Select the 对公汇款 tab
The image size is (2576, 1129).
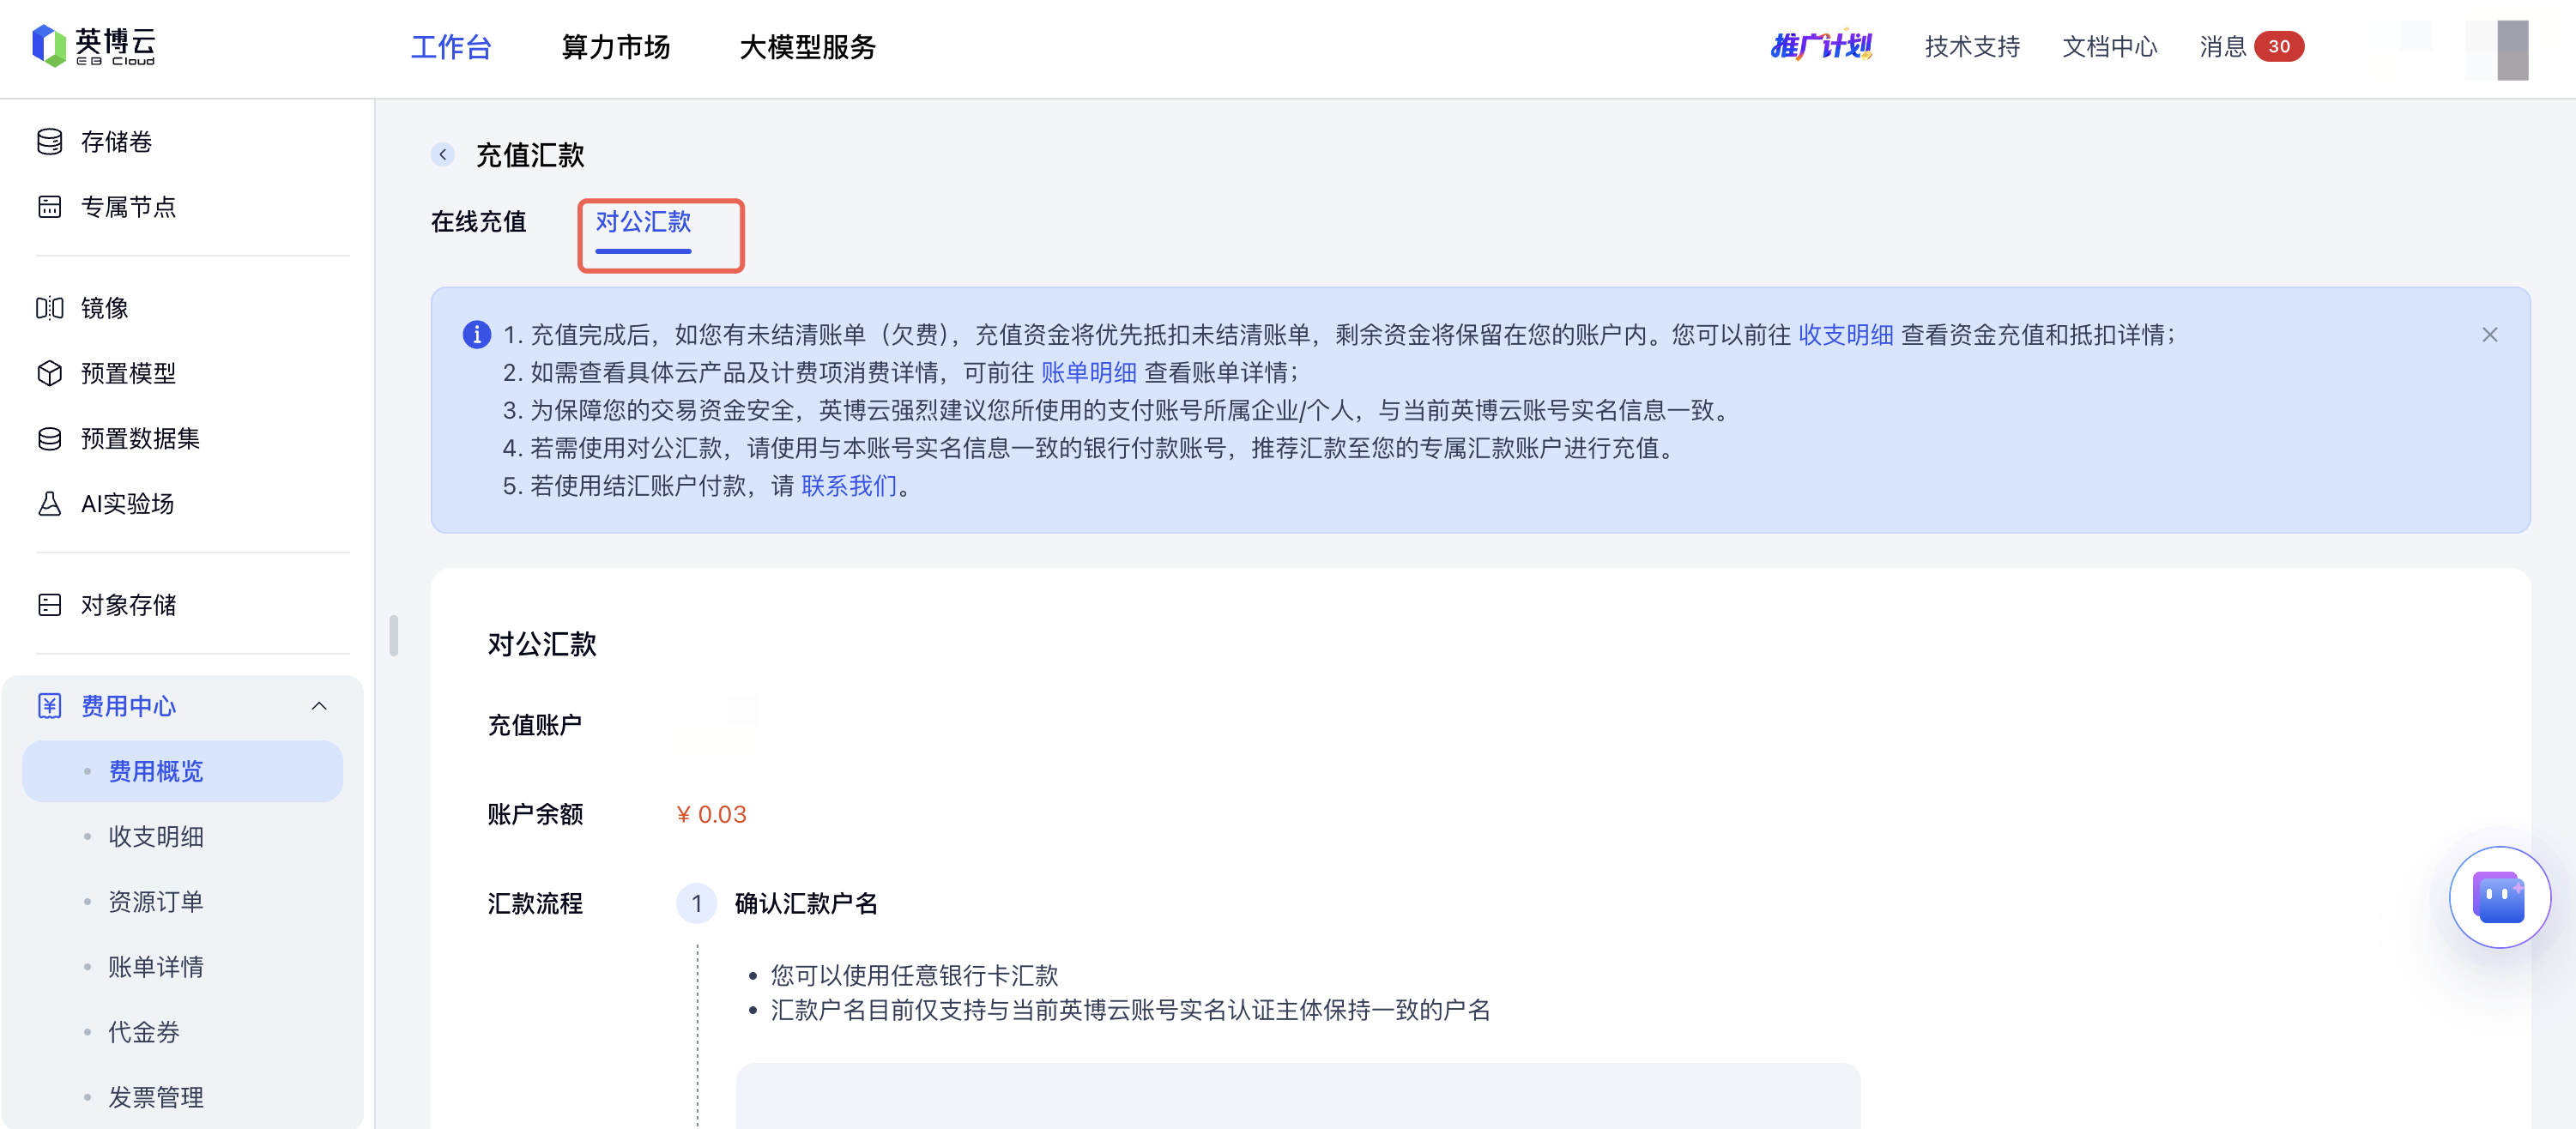pyautogui.click(x=643, y=221)
